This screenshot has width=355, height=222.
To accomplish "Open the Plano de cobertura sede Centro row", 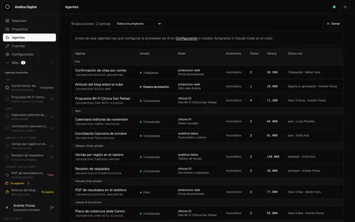I will pyautogui.click(x=207, y=213).
